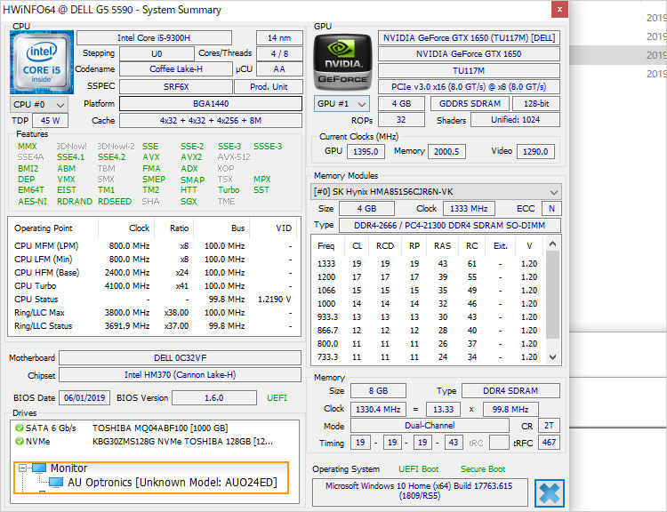The width and height of the screenshot is (667, 512).
Task: Close the window with the red title bar X
Action: click(x=559, y=10)
